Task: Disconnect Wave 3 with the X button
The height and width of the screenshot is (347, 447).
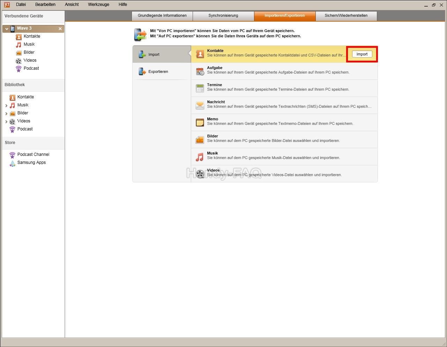Action: tap(60, 29)
